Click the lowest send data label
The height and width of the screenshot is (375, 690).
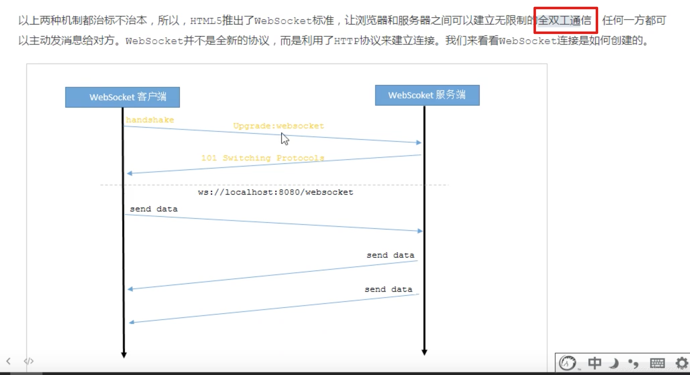pos(388,289)
